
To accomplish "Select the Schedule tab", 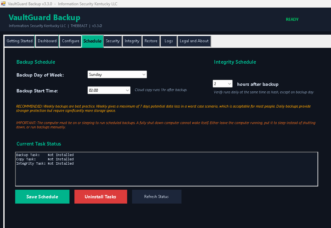I will (93, 41).
